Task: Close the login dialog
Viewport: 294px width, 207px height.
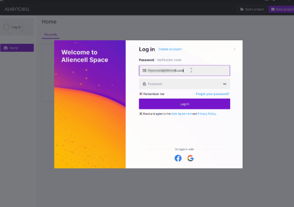Action: click(235, 49)
